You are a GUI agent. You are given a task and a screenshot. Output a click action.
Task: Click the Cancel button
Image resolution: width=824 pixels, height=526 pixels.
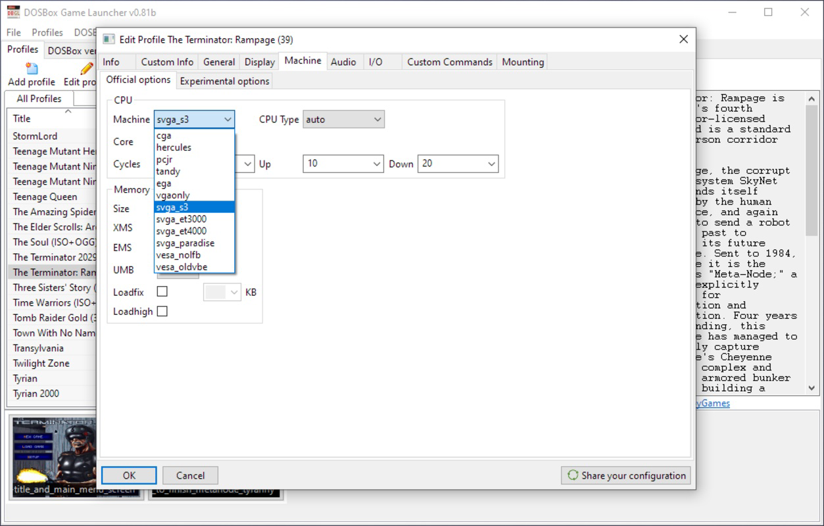(x=190, y=475)
